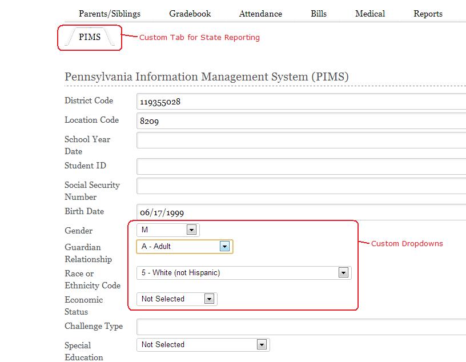466x362 pixels.
Task: Select the PIMS custom tab
Action: coord(90,38)
